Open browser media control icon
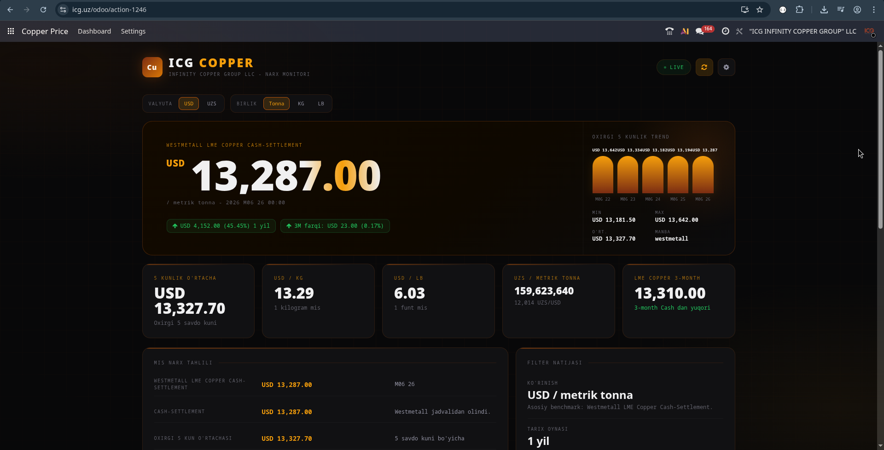The width and height of the screenshot is (884, 450). point(841,10)
